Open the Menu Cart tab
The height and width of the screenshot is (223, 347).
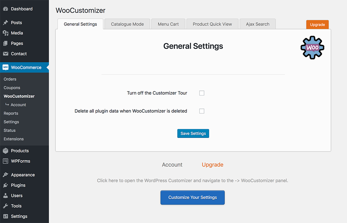(x=168, y=24)
